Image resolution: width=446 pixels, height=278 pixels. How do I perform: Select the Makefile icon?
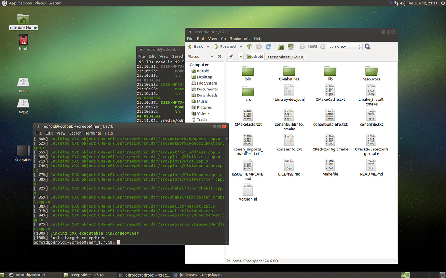pos(330,165)
